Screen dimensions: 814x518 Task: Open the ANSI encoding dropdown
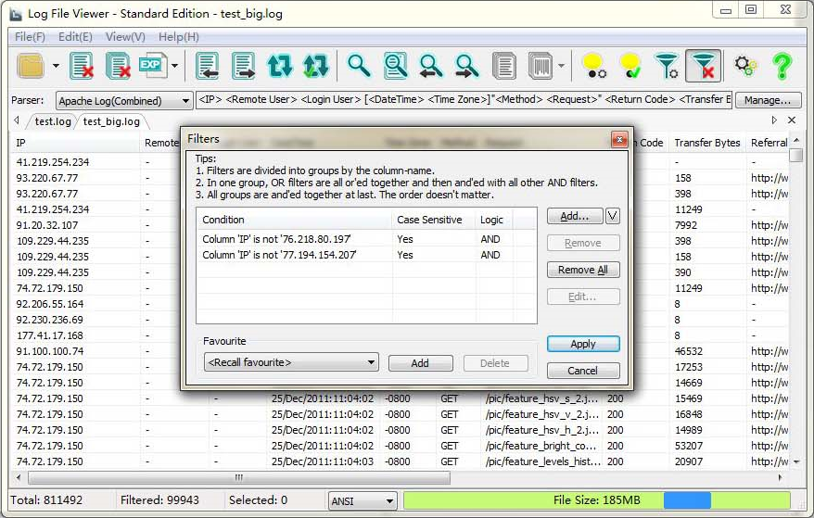[362, 500]
